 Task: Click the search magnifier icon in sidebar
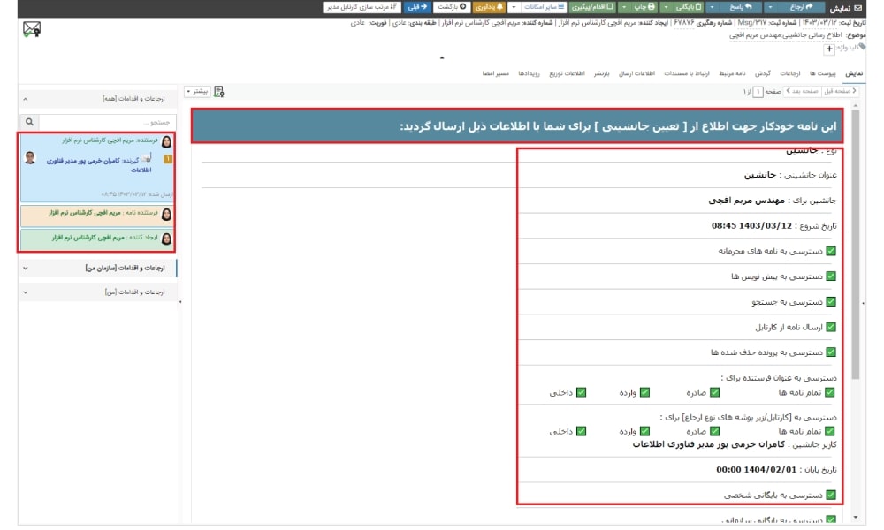point(29,121)
